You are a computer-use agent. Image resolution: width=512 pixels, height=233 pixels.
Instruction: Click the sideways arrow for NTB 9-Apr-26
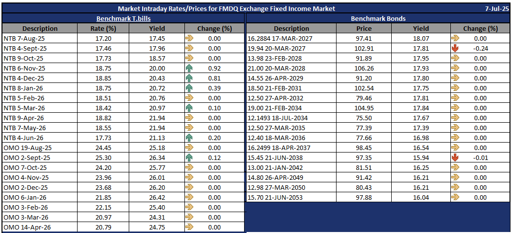[x=189, y=118]
